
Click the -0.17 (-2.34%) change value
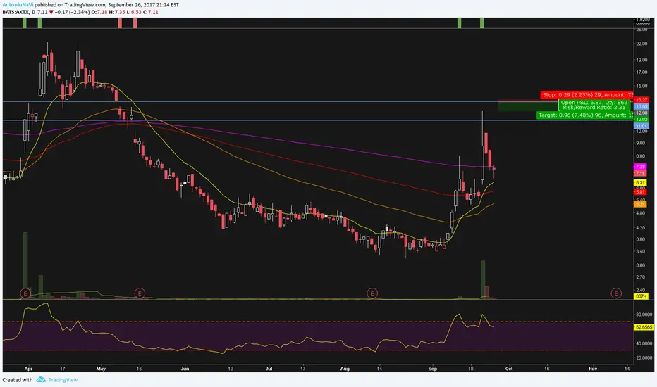(72, 12)
